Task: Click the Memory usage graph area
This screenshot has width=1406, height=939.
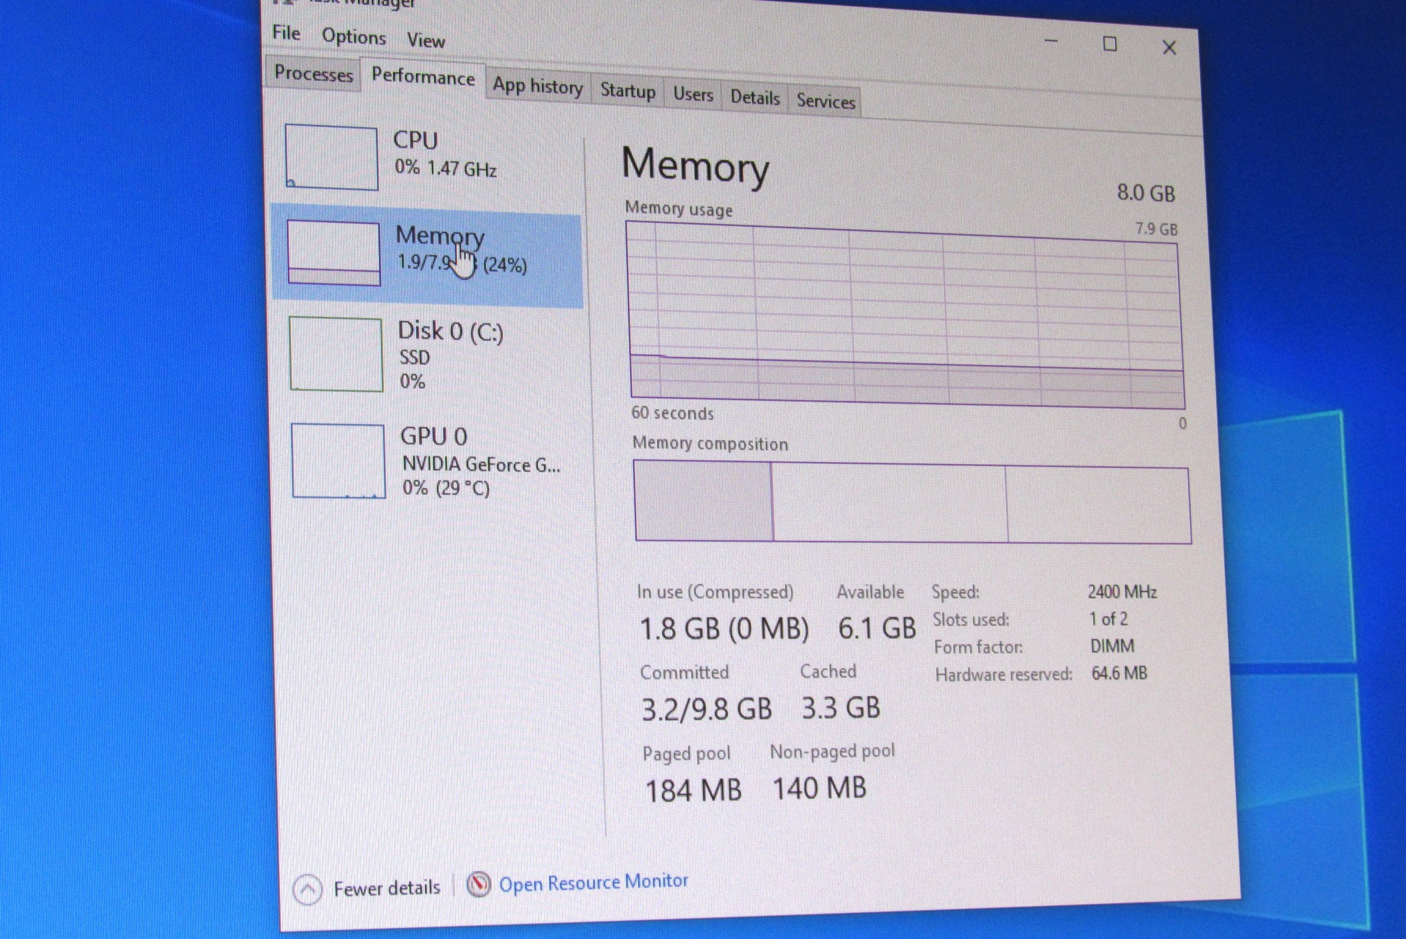Action: tap(906, 316)
